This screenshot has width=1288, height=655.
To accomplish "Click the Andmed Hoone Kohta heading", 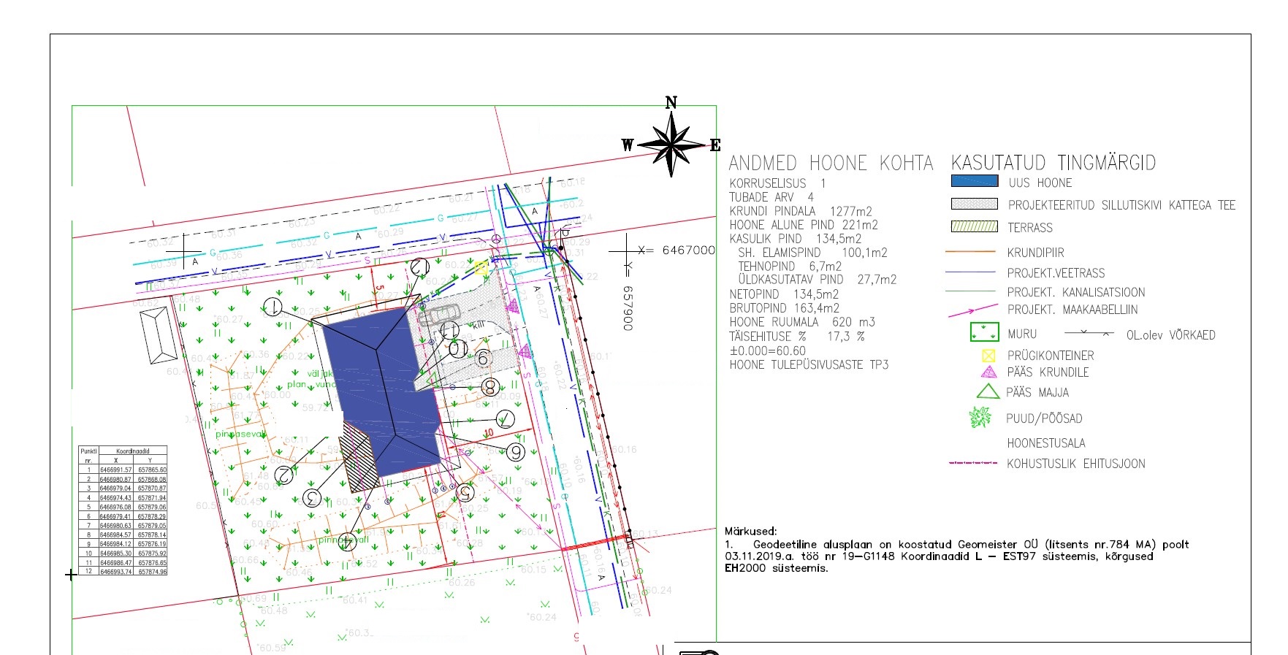I will 831,164.
